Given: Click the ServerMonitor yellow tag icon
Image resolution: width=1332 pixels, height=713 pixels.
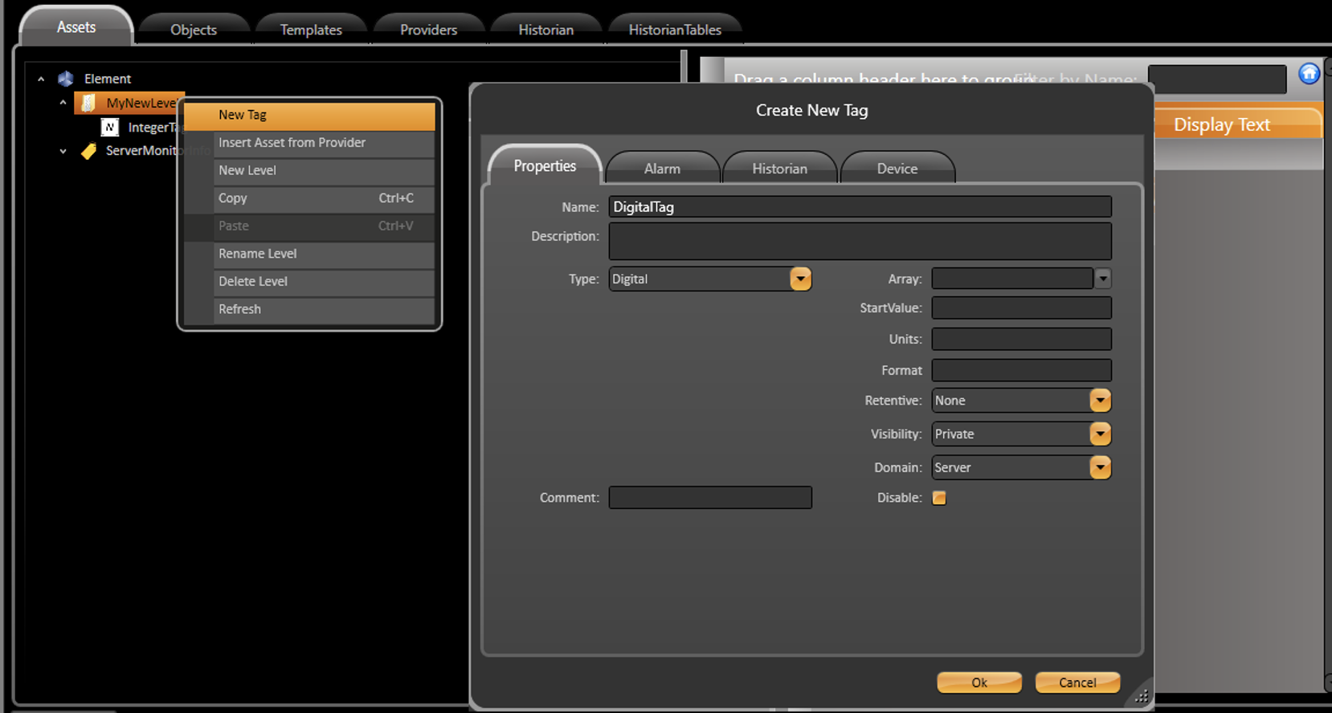Looking at the screenshot, I should [x=88, y=151].
